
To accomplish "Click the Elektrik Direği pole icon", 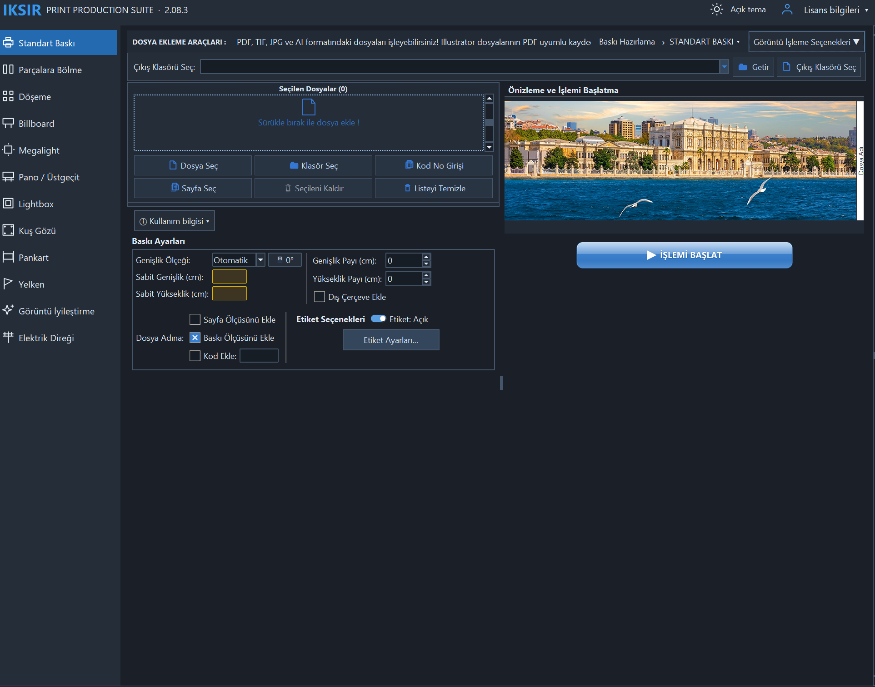I will pos(8,338).
